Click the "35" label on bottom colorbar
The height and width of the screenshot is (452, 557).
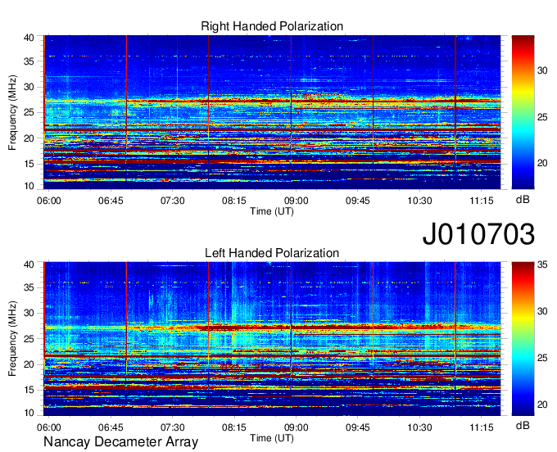point(542,264)
